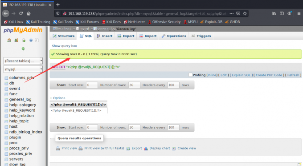The height and width of the screenshot is (166, 303).
Task: Open the Triggers tab
Action: point(201,36)
